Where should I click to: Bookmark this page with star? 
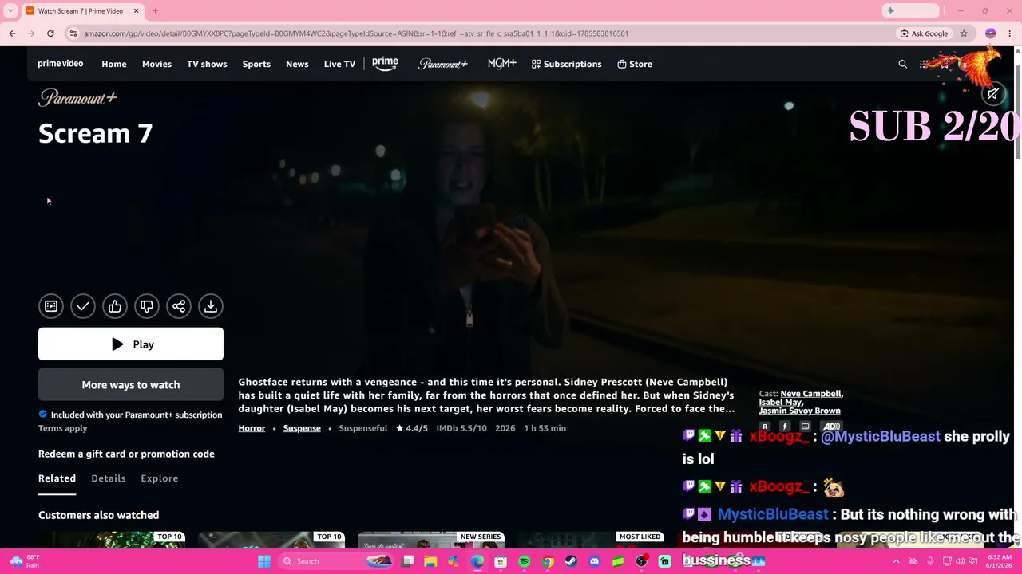tap(964, 33)
